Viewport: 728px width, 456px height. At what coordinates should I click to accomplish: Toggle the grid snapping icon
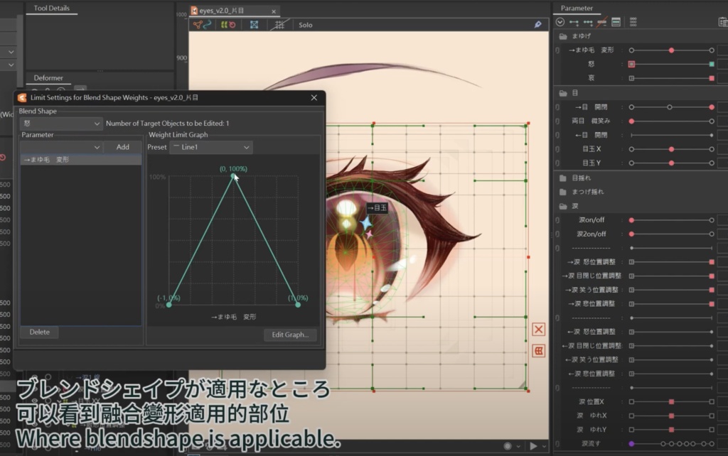[x=280, y=24]
